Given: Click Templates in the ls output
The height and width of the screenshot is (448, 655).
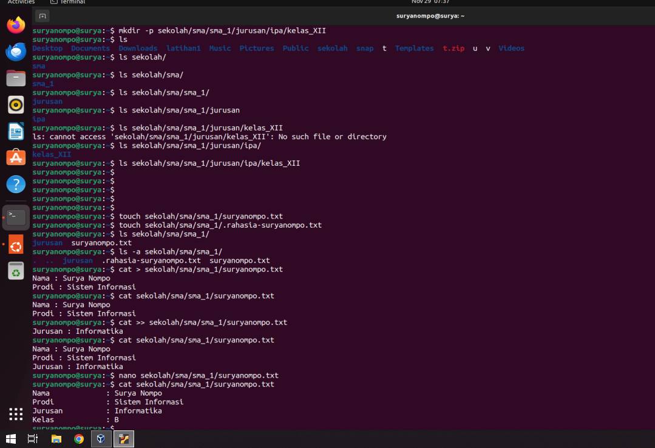Looking at the screenshot, I should pos(415,48).
